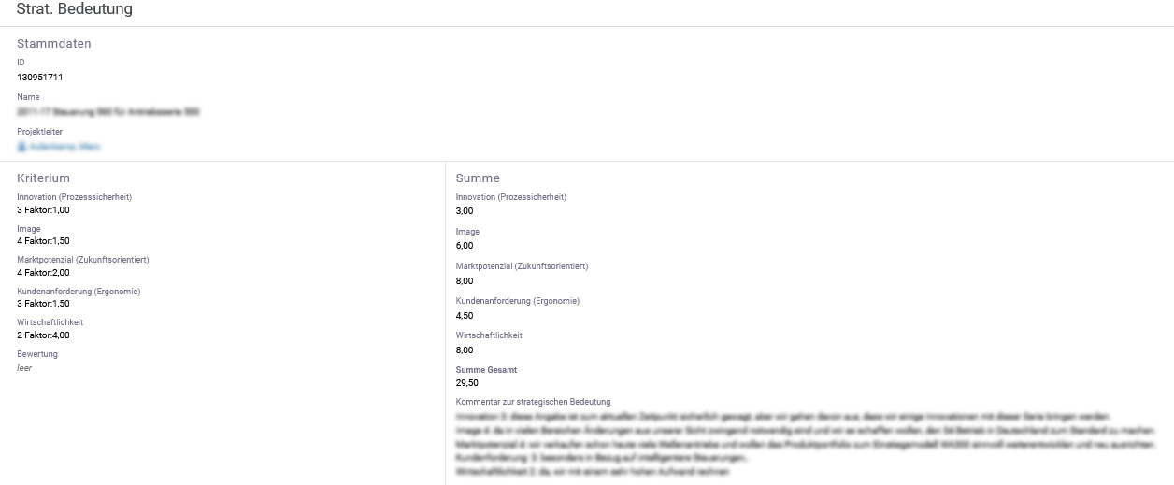
Task: Select the Summe Gesamt value 29,50
Action: click(467, 383)
